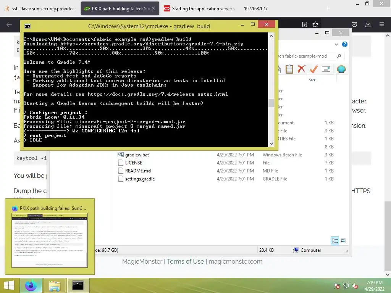
Task: Switch Explorer to details view icon
Action: [x=335, y=241]
